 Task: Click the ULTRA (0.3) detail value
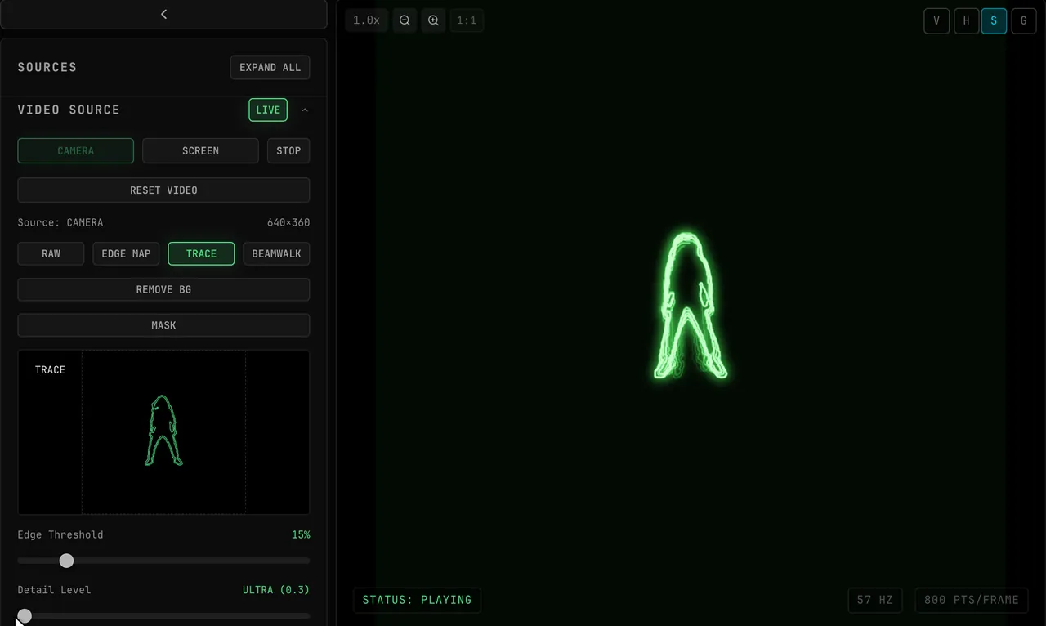point(276,590)
